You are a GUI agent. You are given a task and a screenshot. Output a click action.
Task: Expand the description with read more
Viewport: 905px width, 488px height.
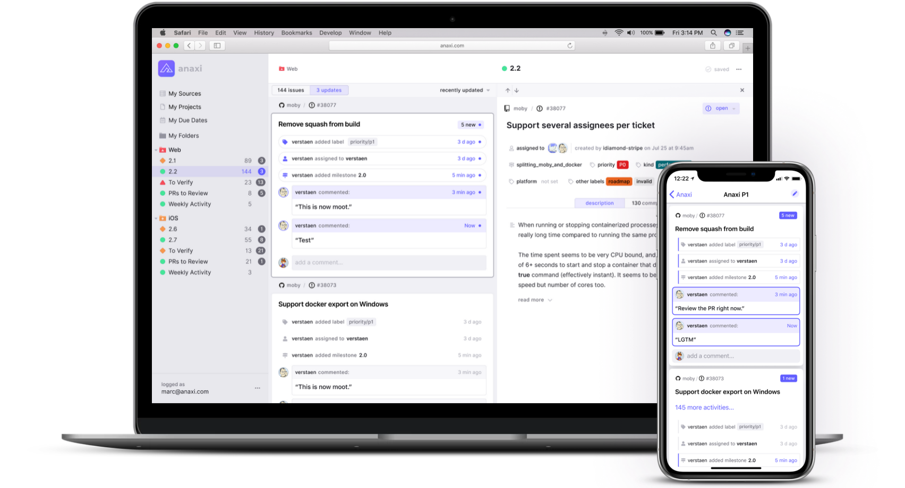click(x=535, y=300)
